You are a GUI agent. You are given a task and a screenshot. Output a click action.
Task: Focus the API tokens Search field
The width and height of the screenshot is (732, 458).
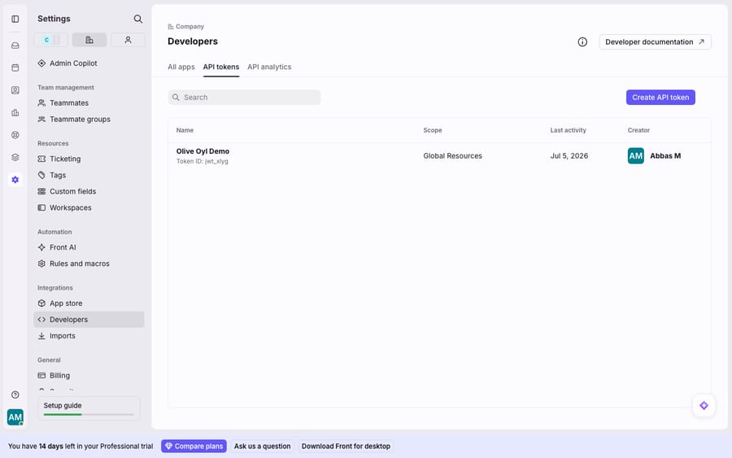[x=244, y=97]
